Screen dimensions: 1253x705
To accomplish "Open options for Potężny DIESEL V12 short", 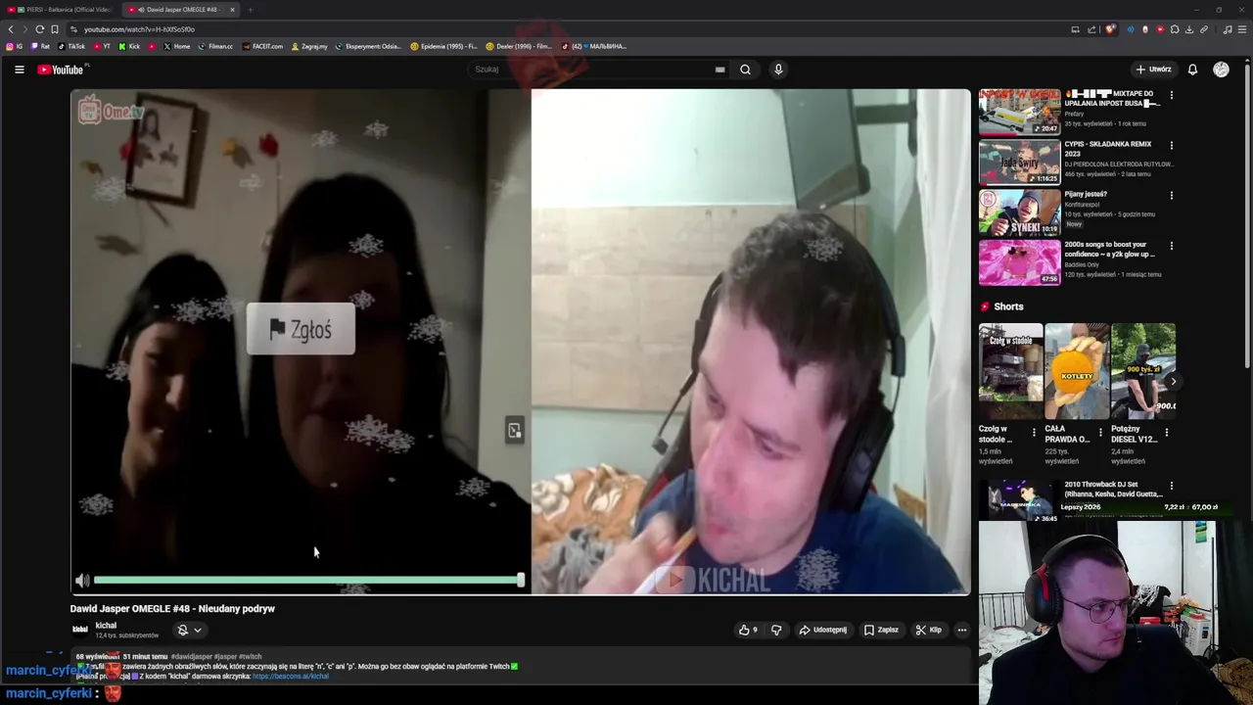I will (x=1166, y=431).
